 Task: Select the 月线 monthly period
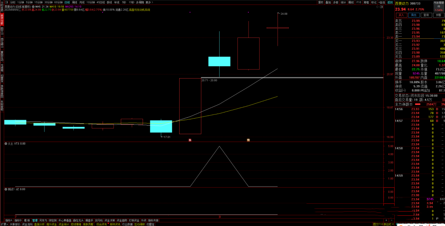(82, 2)
